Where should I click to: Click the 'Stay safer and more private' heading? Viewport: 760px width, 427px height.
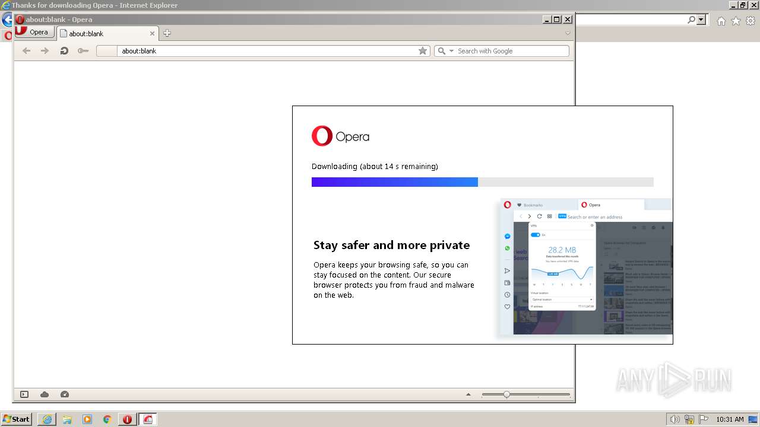tap(391, 245)
